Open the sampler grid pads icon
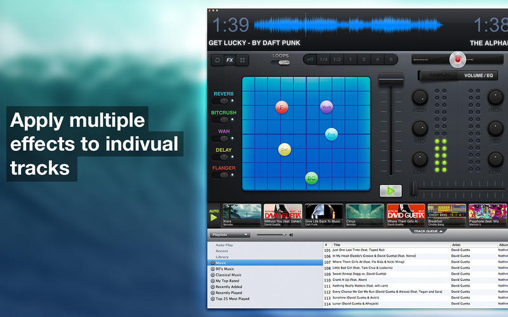Image resolution: width=508 pixels, height=317 pixels. coord(243,60)
